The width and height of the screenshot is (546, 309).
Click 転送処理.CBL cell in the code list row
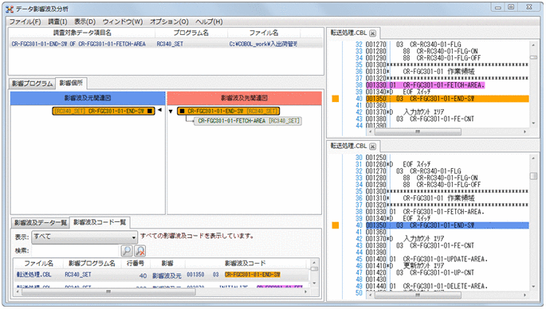coord(33,275)
